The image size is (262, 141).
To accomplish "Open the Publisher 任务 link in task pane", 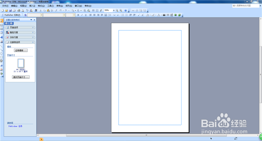I will 15,126.
